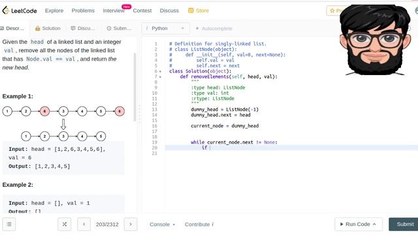Go to the Contest page
This screenshot has width=418, height=235.
[x=142, y=10]
